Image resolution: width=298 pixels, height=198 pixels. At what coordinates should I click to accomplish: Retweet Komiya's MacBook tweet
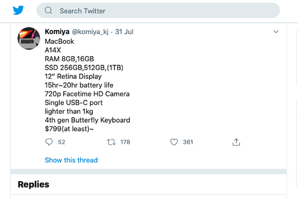tap(111, 142)
